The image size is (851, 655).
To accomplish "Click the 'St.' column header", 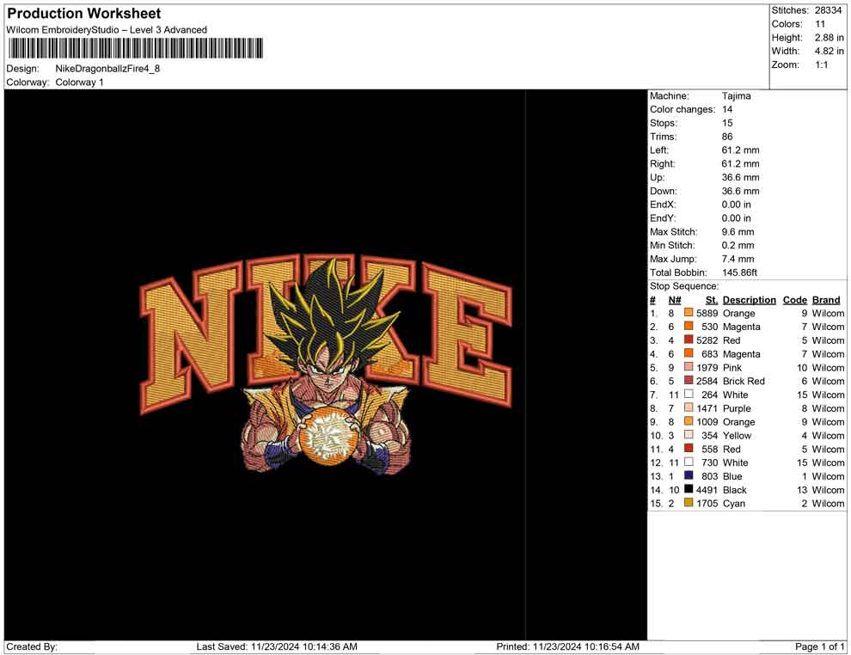I will [x=712, y=299].
